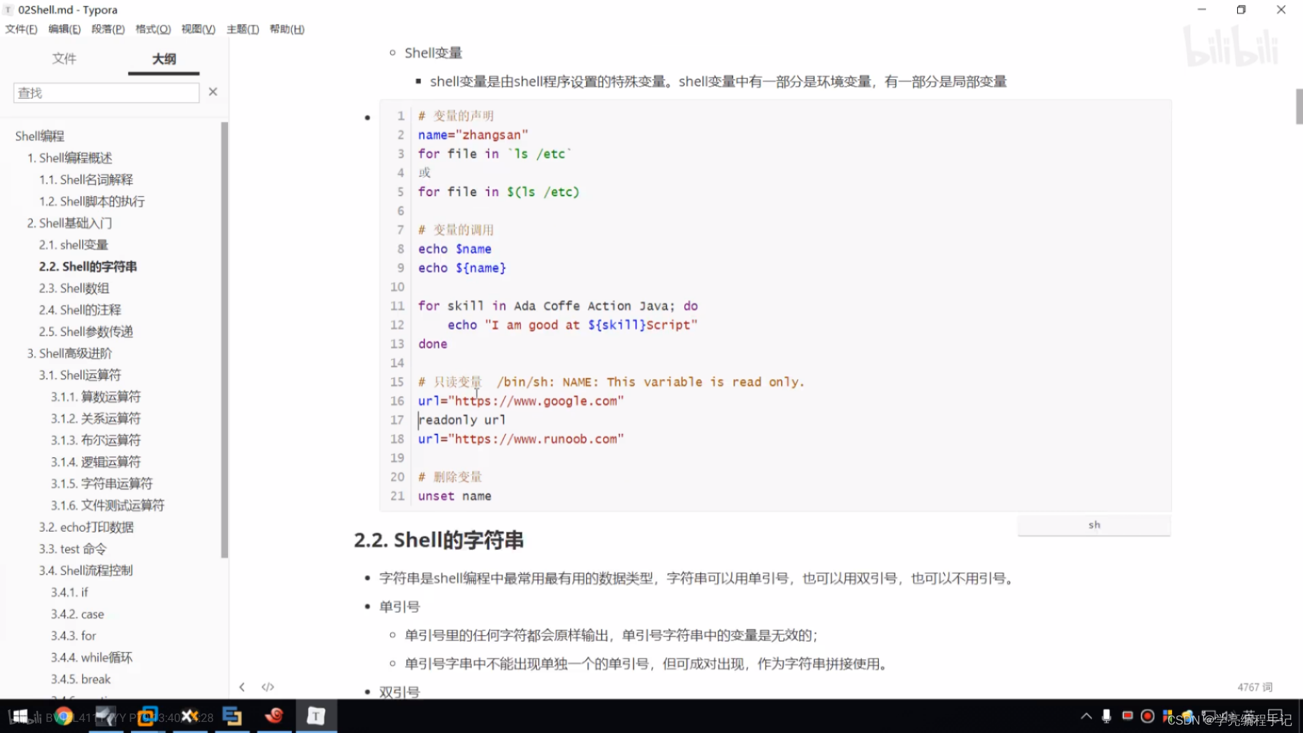
Task: Go to outline item 2.1. shell变量
Action: click(74, 244)
